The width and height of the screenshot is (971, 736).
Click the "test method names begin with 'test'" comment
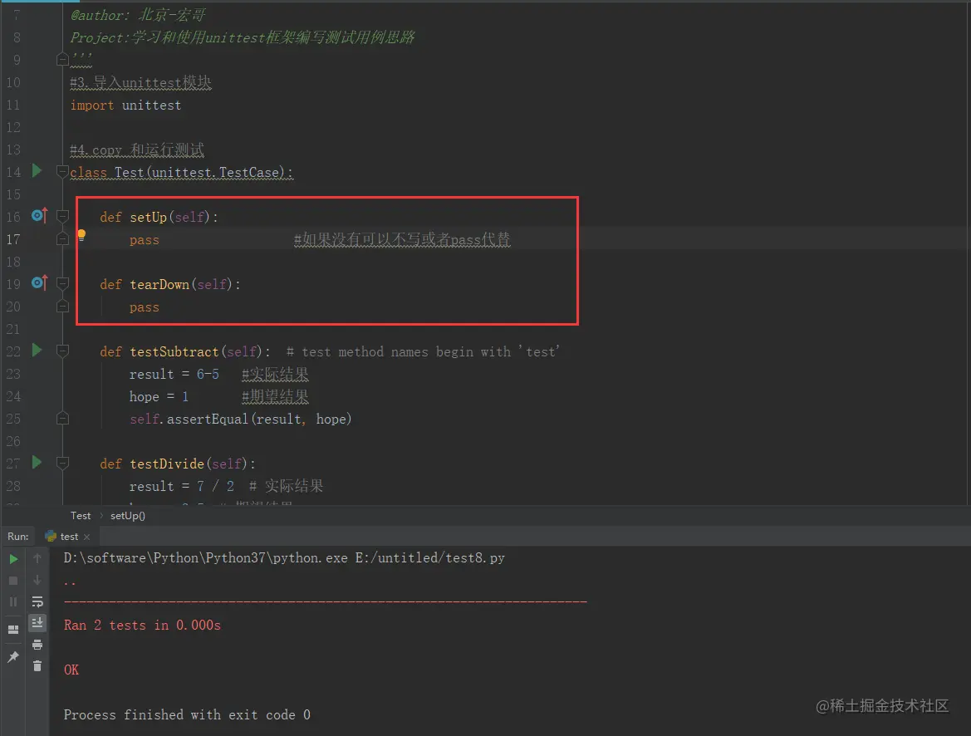[423, 352]
